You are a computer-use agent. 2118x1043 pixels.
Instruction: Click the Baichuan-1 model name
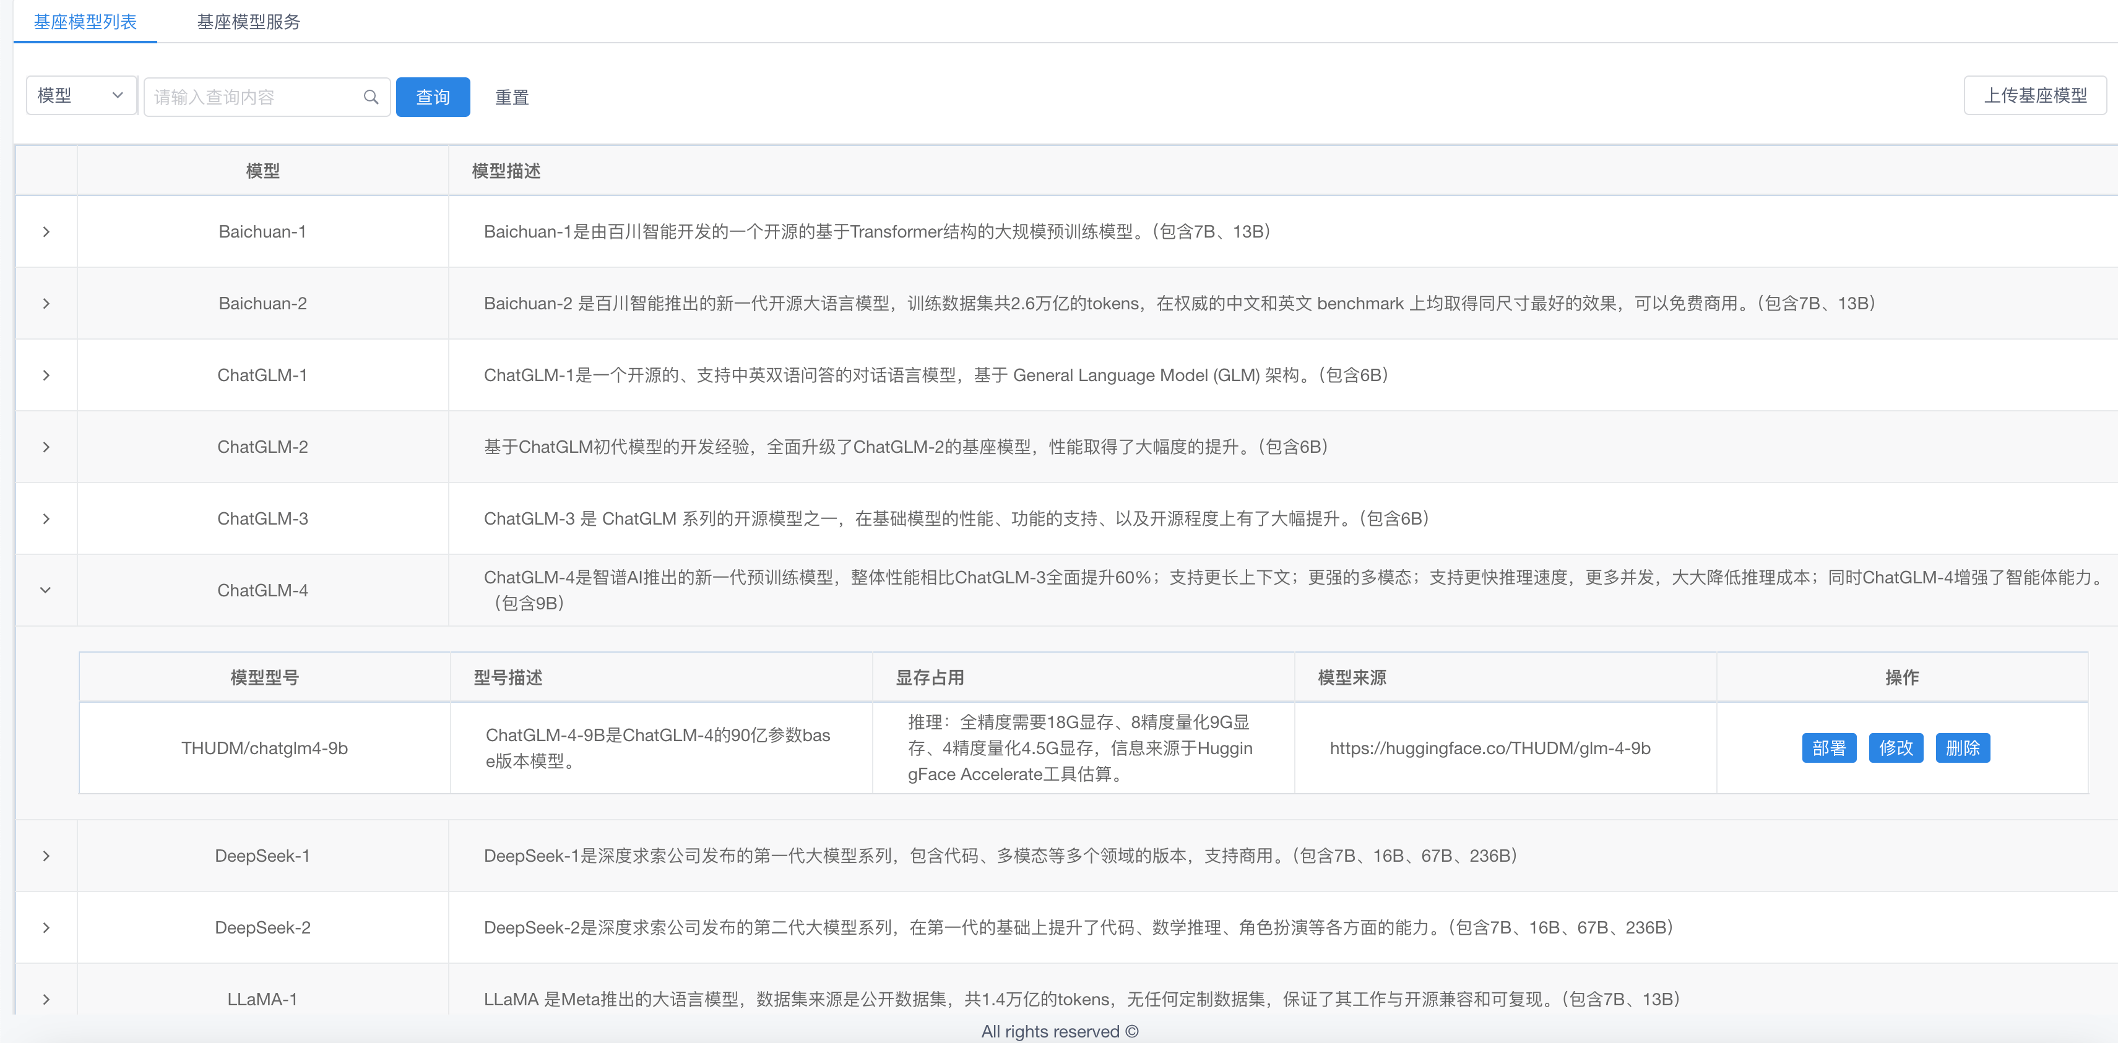[262, 232]
